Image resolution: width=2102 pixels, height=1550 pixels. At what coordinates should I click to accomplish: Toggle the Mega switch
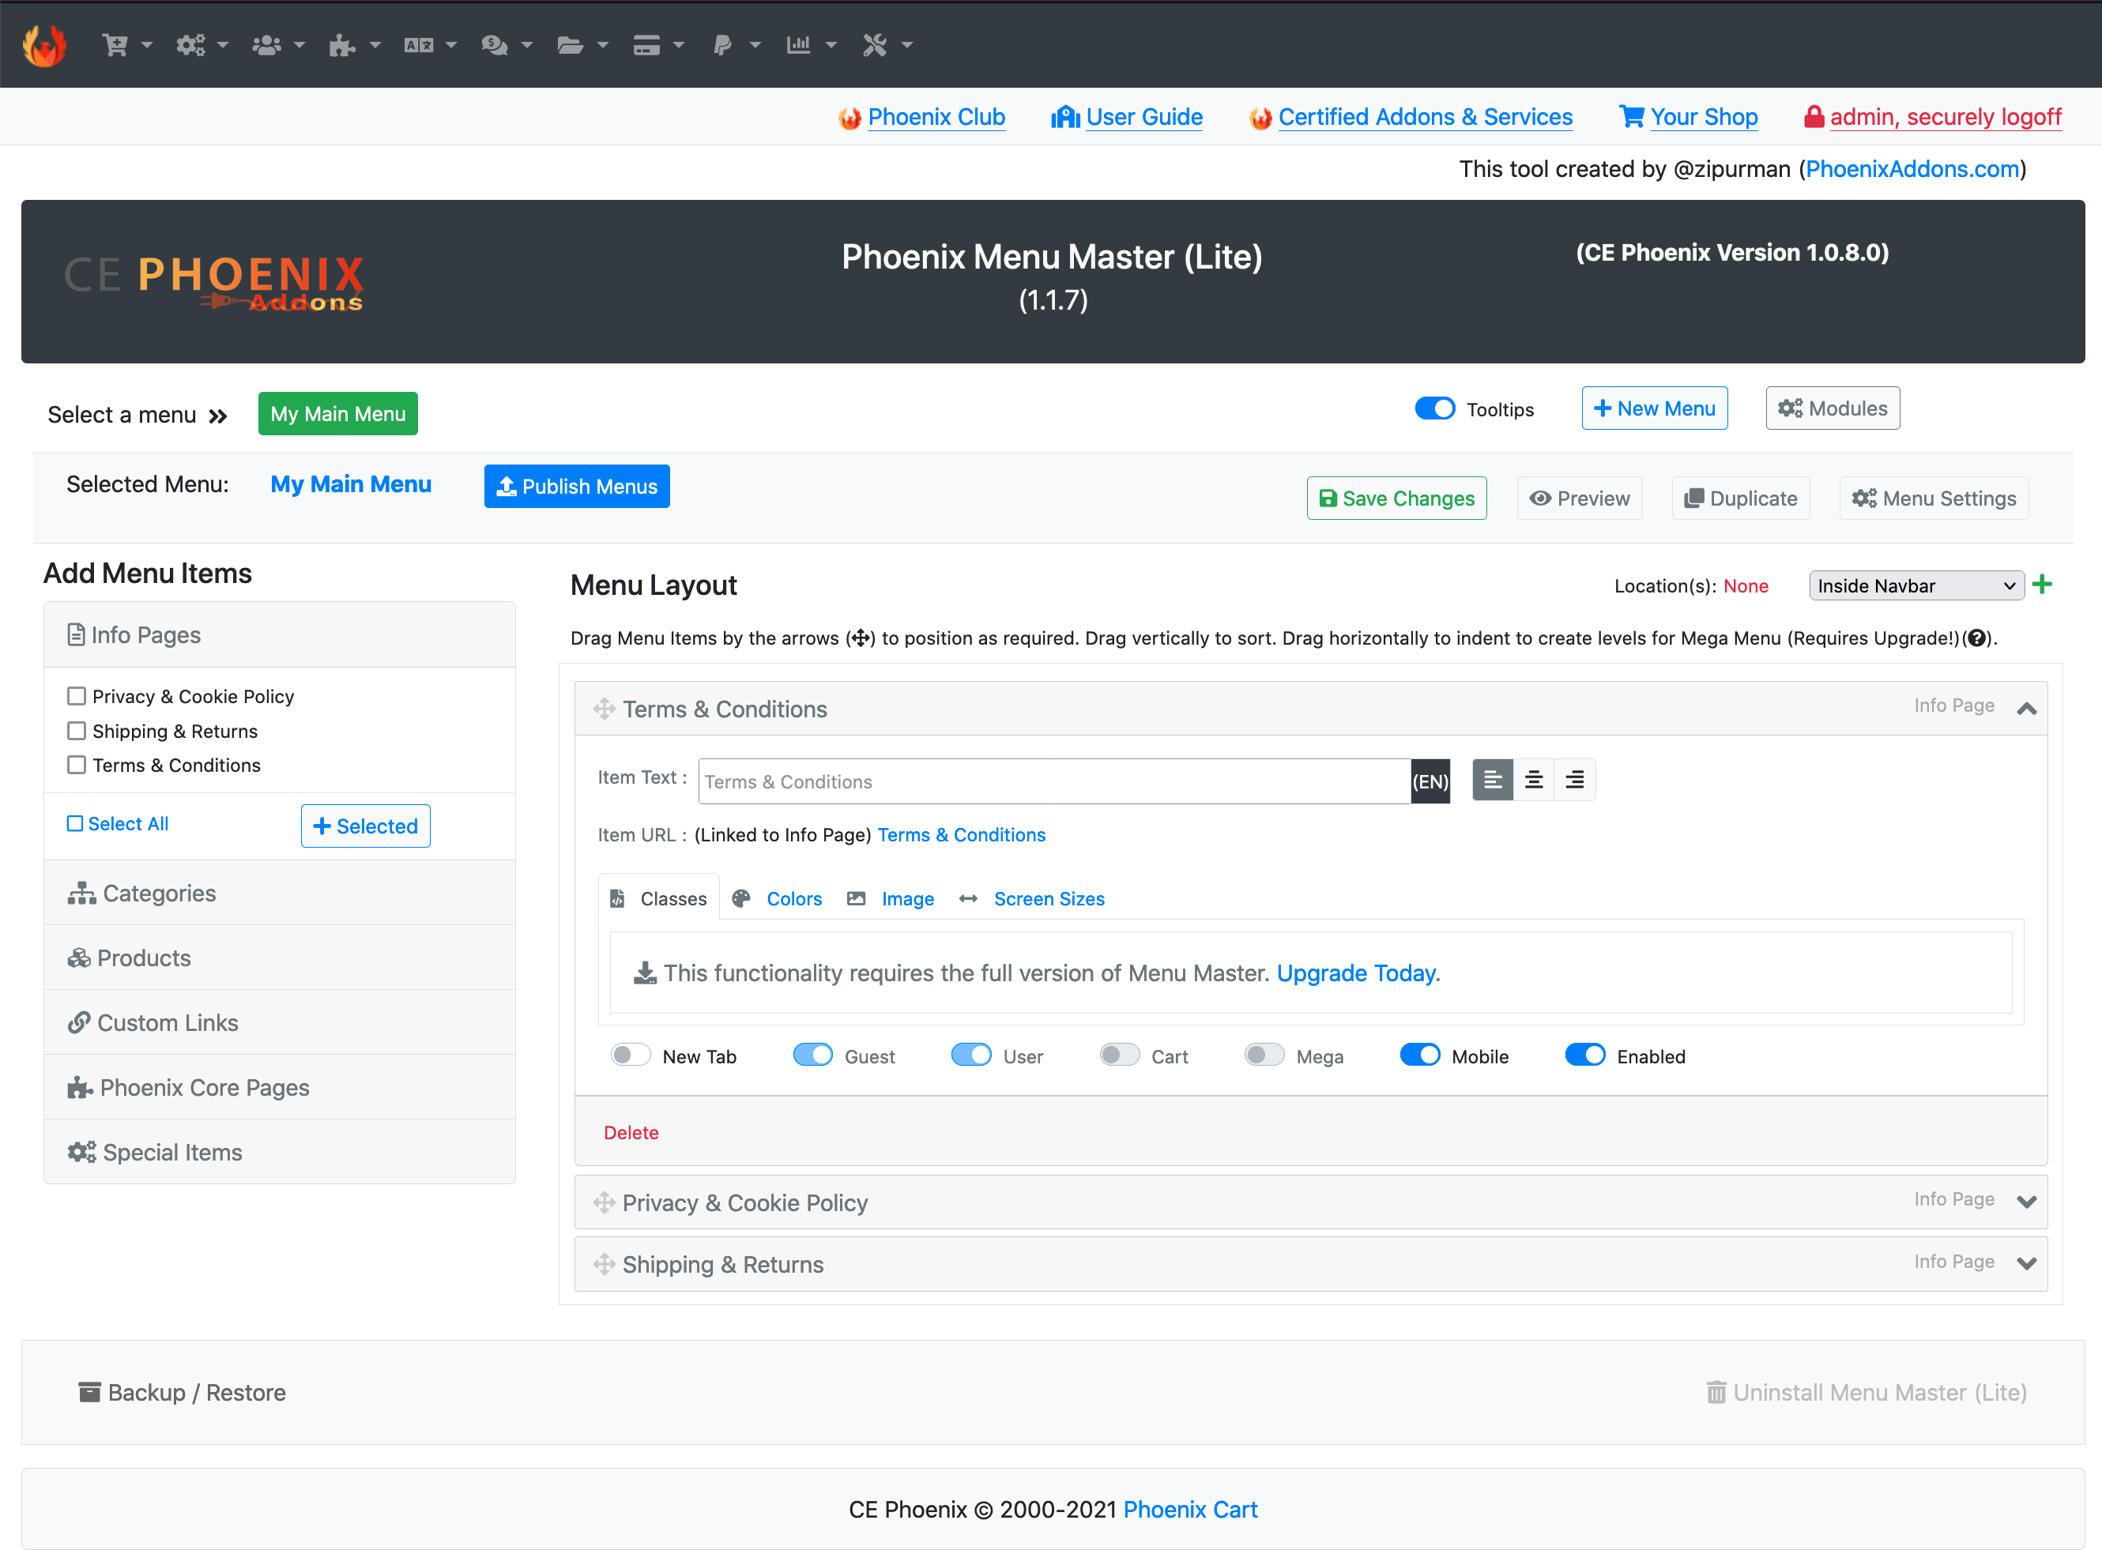pyautogui.click(x=1264, y=1055)
